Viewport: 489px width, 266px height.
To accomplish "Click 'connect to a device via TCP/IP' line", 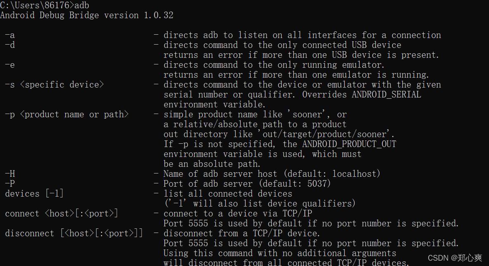I will [237, 214].
